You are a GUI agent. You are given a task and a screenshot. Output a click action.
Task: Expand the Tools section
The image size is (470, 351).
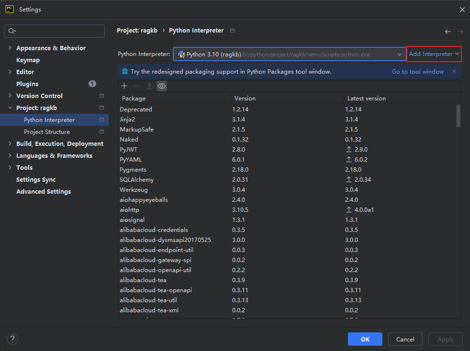(x=10, y=168)
